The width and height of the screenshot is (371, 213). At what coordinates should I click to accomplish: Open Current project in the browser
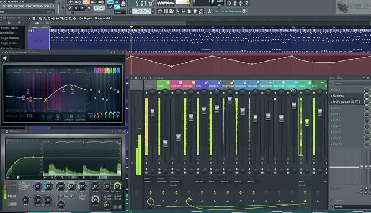click(x=10, y=28)
